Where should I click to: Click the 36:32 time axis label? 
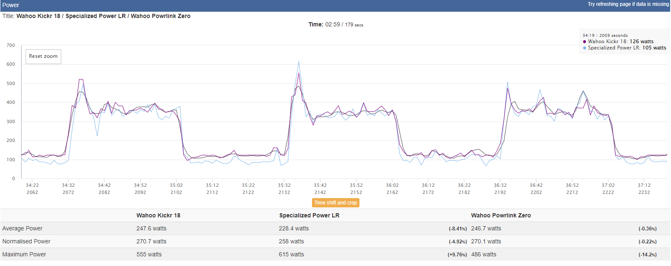[500, 185]
